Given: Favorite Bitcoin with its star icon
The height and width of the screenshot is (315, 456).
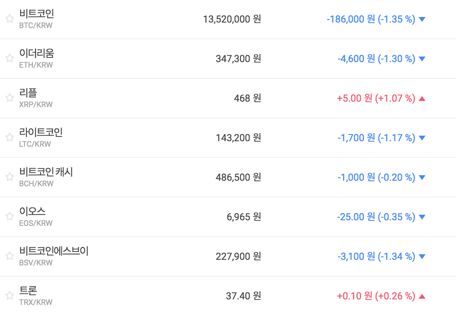Looking at the screenshot, I should click(9, 19).
